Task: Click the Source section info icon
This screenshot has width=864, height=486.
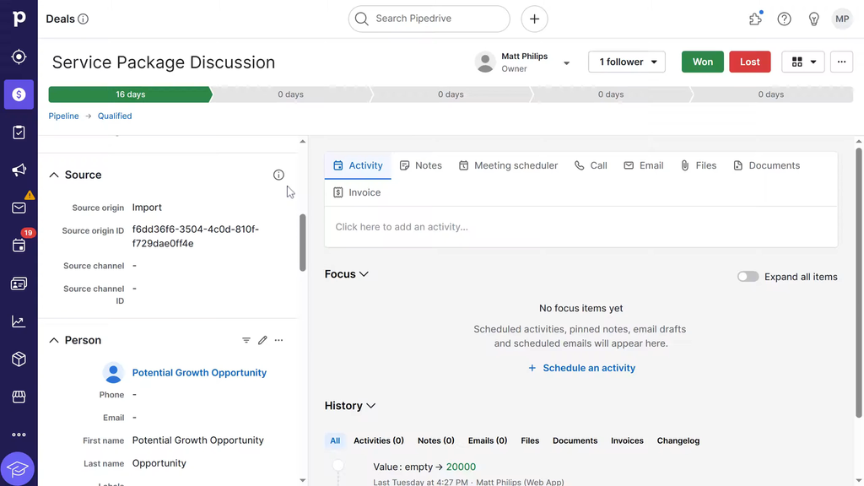Action: click(x=278, y=175)
